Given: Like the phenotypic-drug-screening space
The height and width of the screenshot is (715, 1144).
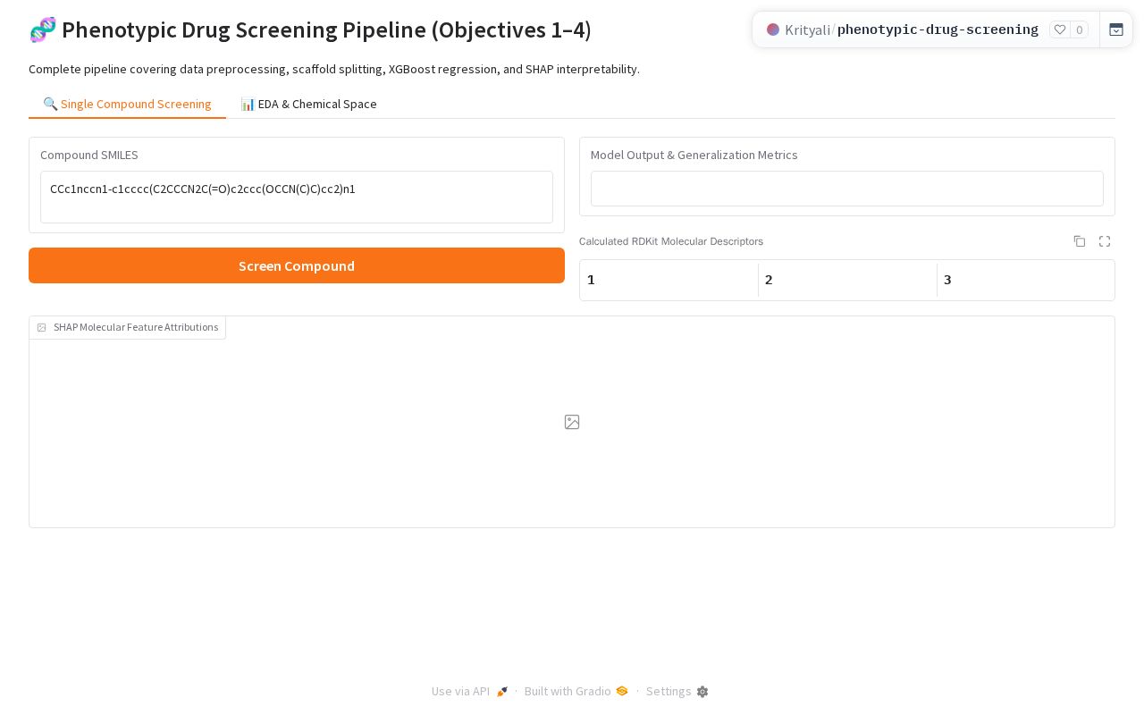Looking at the screenshot, I should coord(1060,29).
